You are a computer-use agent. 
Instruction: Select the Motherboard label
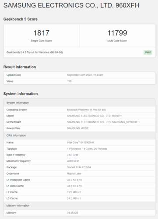14,122
